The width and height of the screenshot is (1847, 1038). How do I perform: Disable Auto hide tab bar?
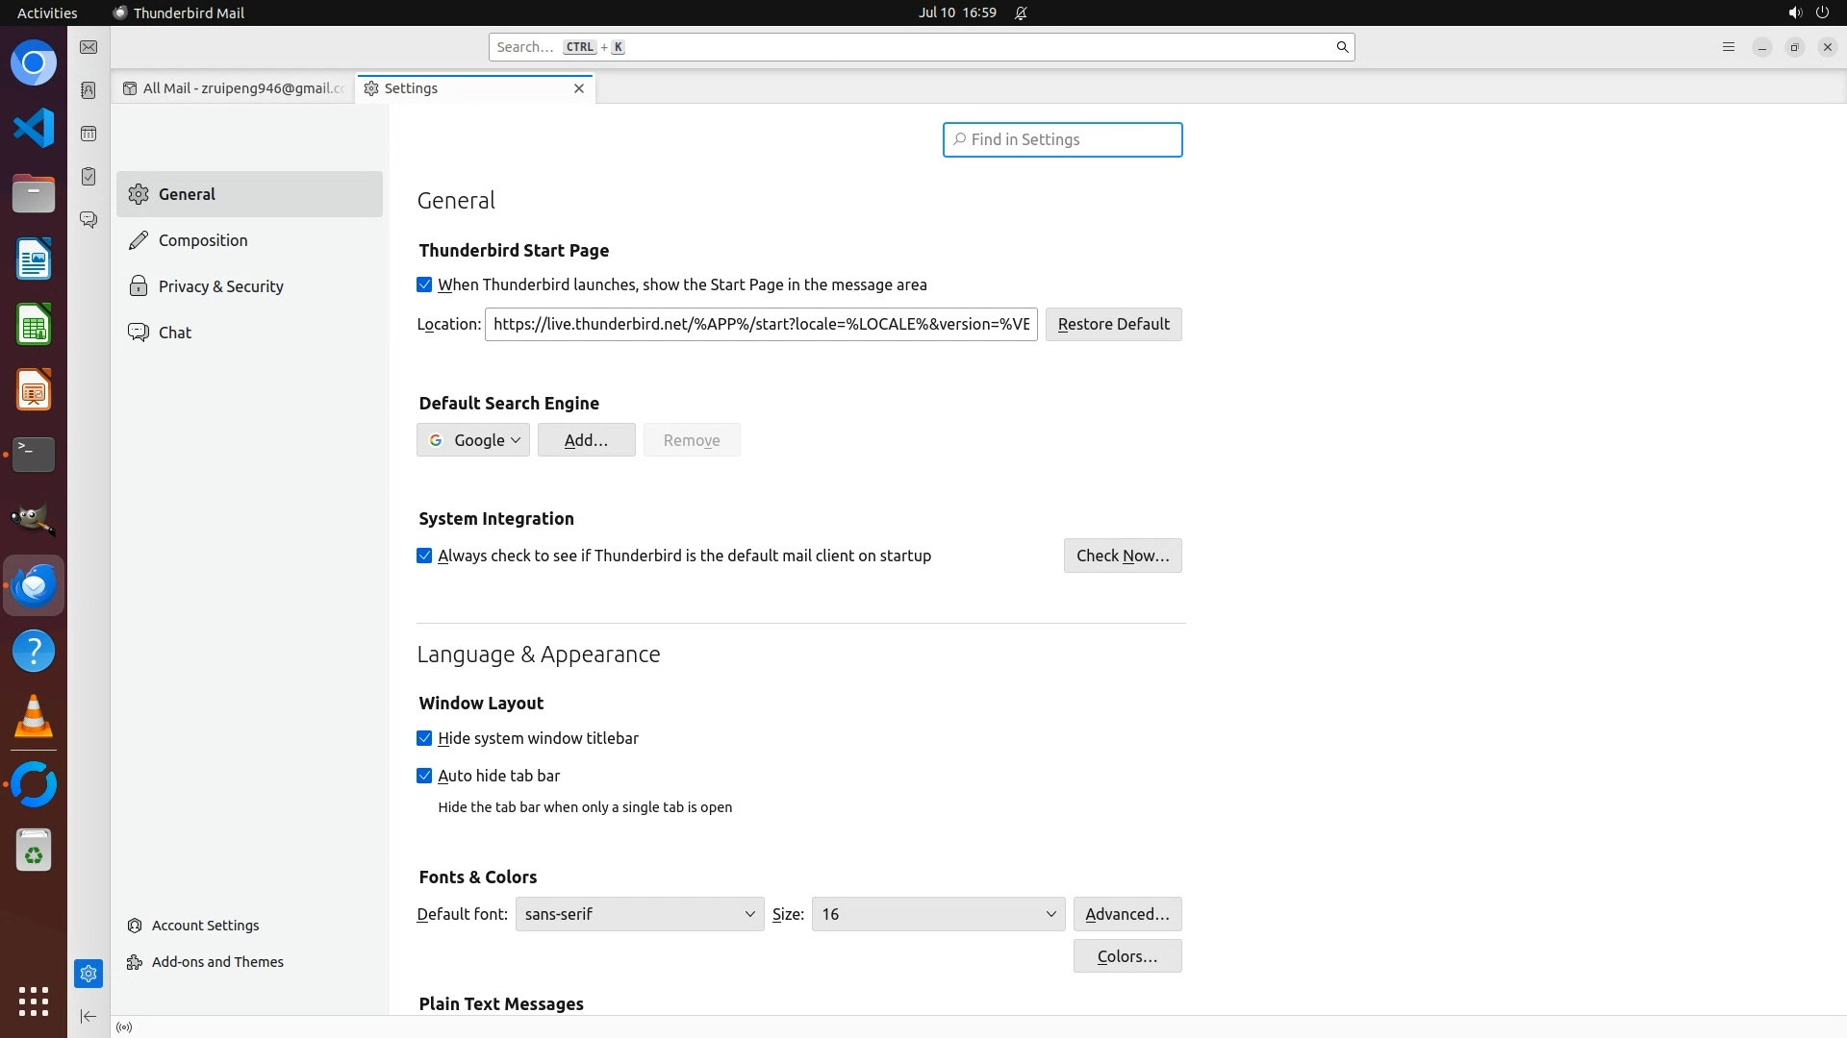424,776
